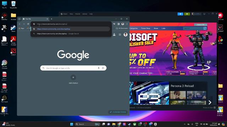Open the Steam desktop shortcut
Viewport: 227px width, 127px height.
coord(13,29)
